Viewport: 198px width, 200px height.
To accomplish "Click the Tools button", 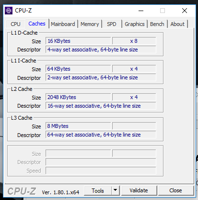I will tap(98, 190).
